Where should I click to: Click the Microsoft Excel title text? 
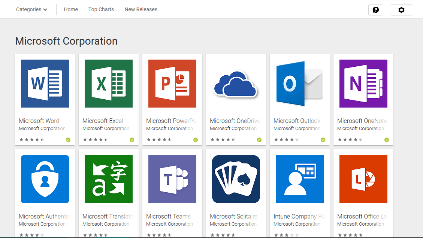tap(103, 121)
